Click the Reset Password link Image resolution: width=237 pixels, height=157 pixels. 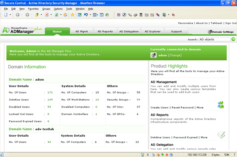pyautogui.click(x=182, y=108)
